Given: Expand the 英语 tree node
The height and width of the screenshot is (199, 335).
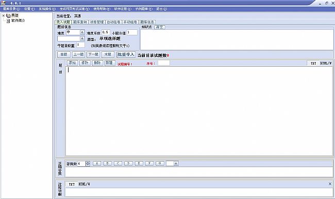Looking at the screenshot, I should (x=4, y=15).
